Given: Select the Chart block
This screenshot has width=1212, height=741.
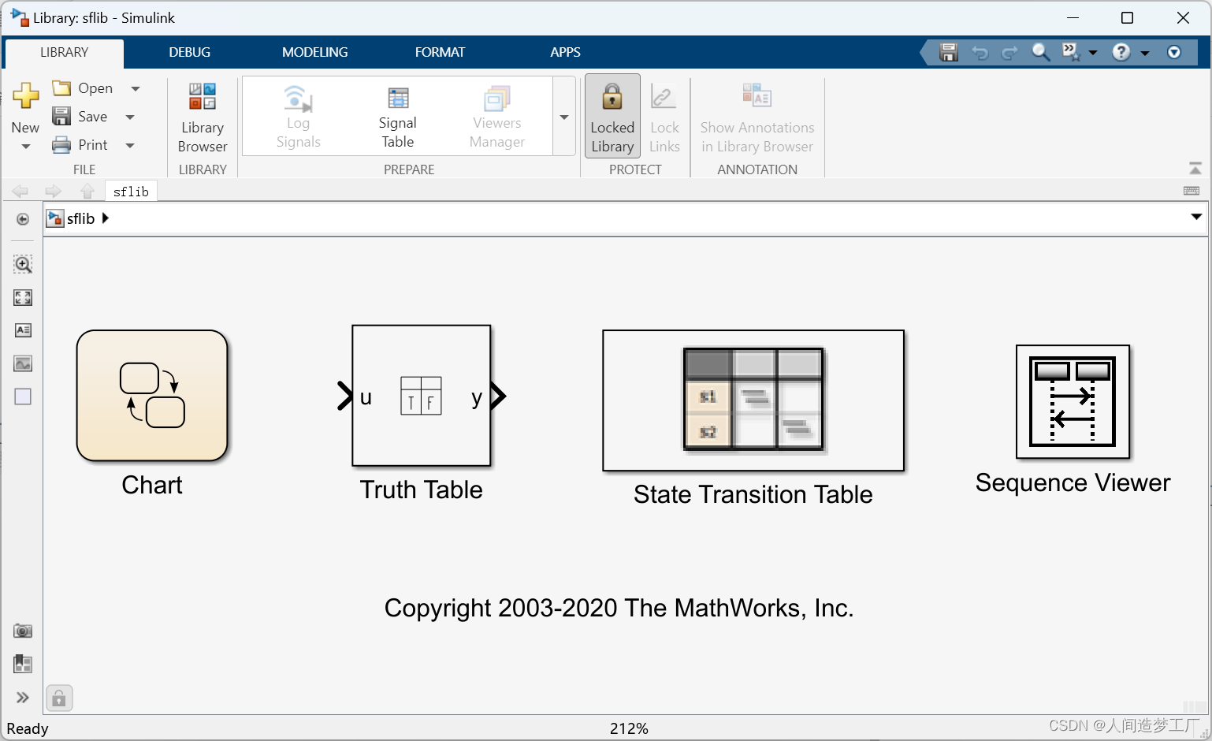Looking at the screenshot, I should pos(152,396).
